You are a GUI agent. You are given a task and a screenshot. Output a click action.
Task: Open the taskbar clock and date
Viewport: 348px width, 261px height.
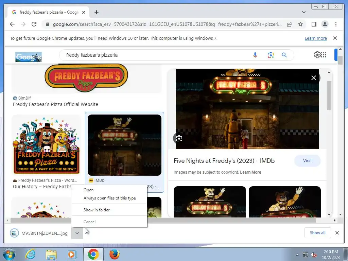click(331, 255)
